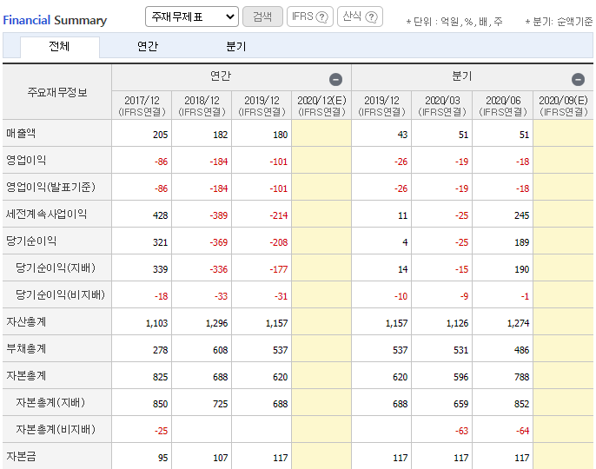This screenshot has height=469, width=596.
Task: Click the 2020/09(E) column header
Action: coord(563,106)
